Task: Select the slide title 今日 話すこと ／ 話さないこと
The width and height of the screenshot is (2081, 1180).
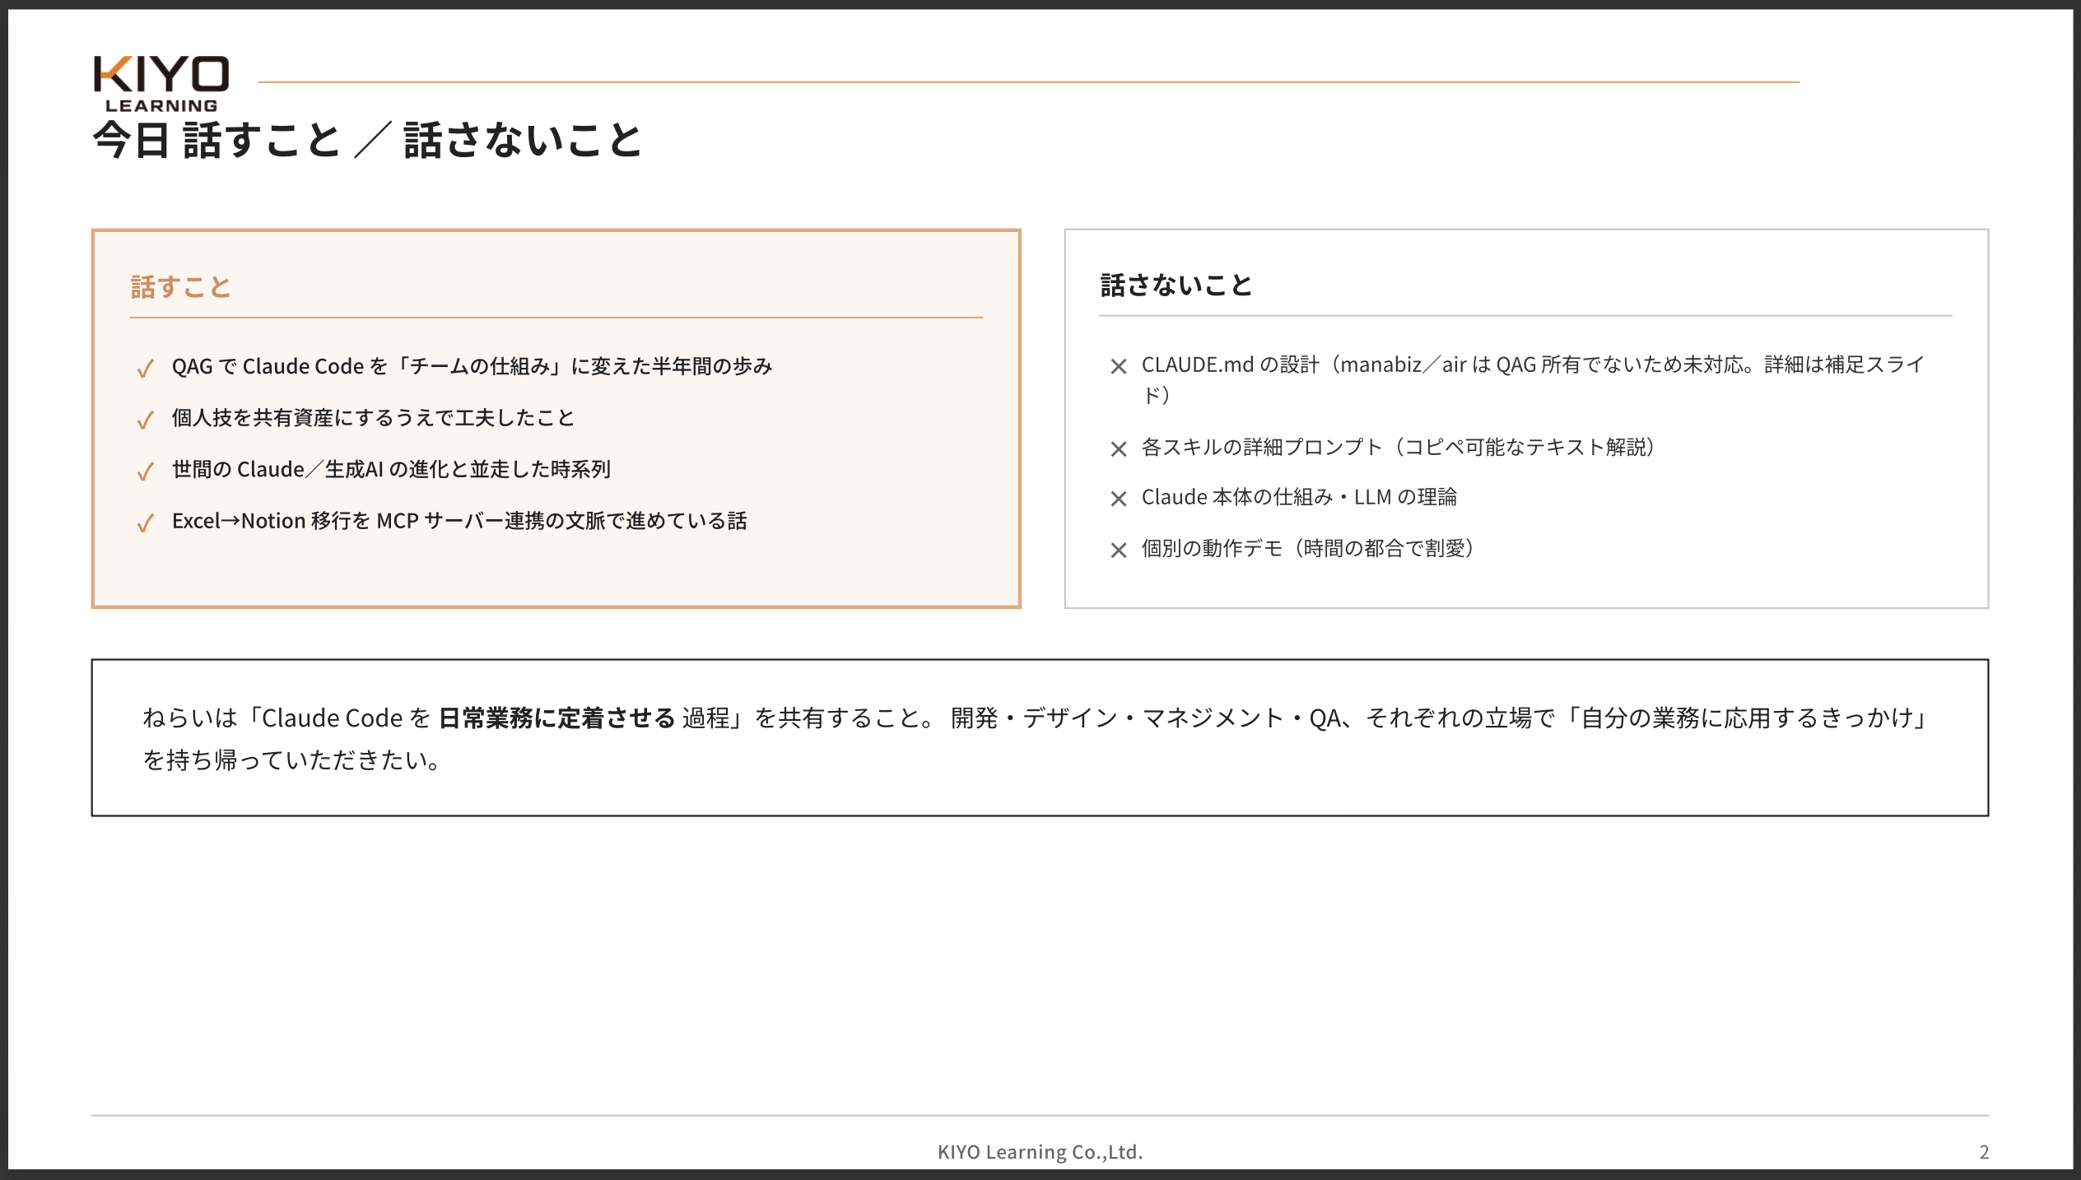Action: coord(367,140)
